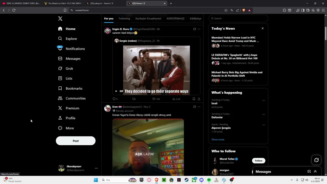327x184 pixels.
Task: Open Discord from the taskbar
Action: point(202,180)
